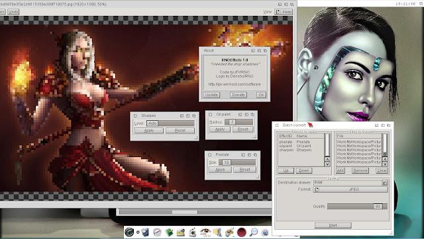Click the Destination drawer text field
The image size is (424, 239).
click(x=347, y=183)
